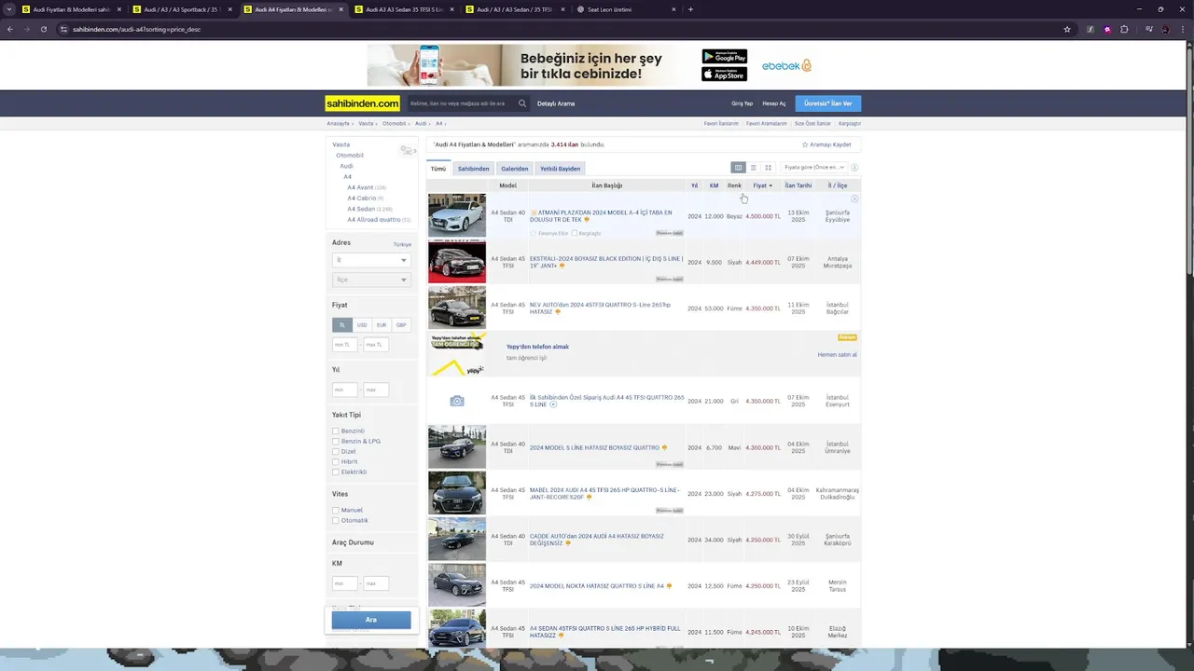The image size is (1194, 671).
Task: Check the Elektrikli fuel checkbox
Action: coord(336,472)
